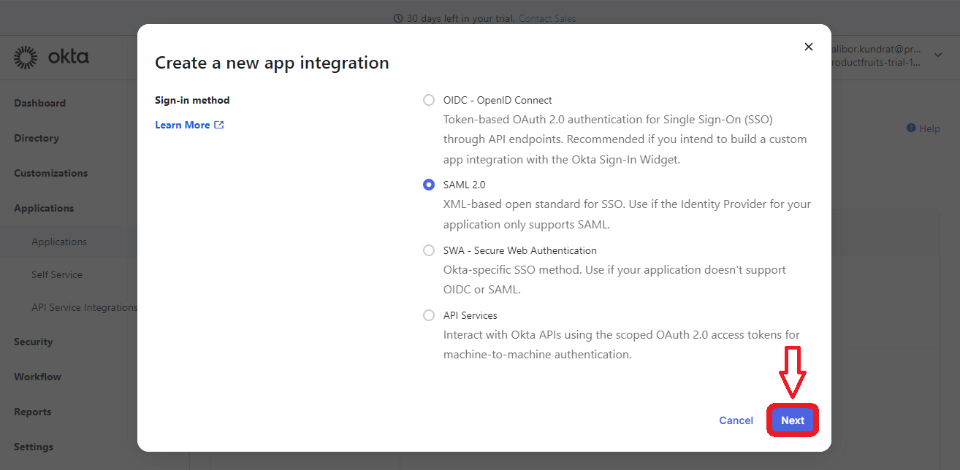Expand the Security sidebar section

click(34, 341)
